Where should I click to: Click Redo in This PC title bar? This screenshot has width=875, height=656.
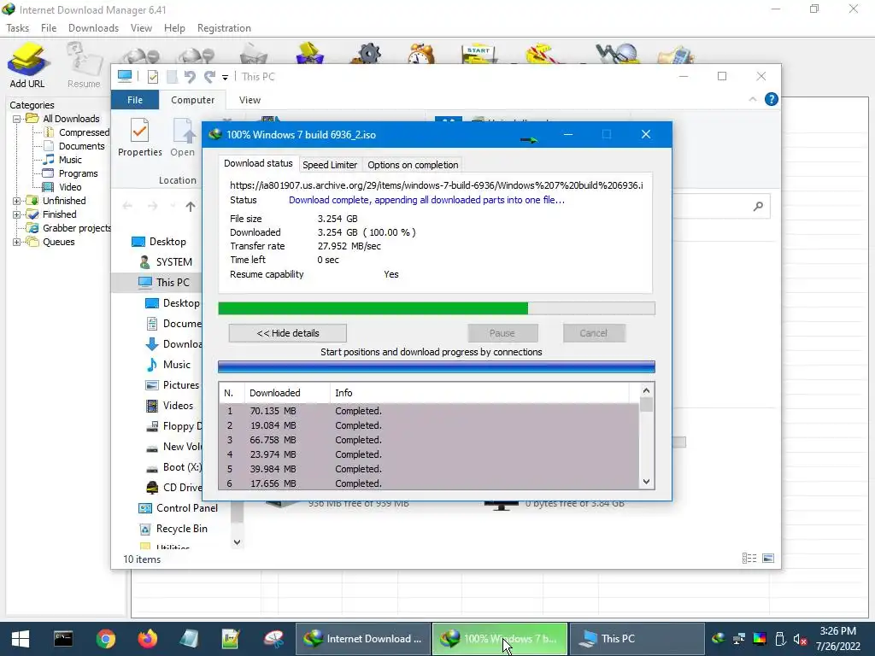click(x=209, y=77)
